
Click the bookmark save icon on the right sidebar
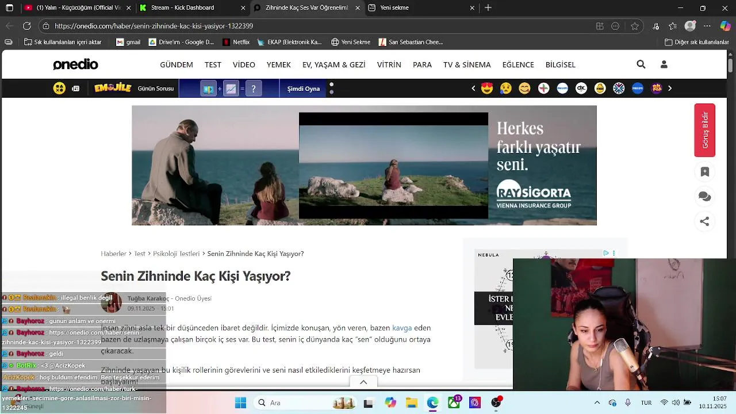704,172
